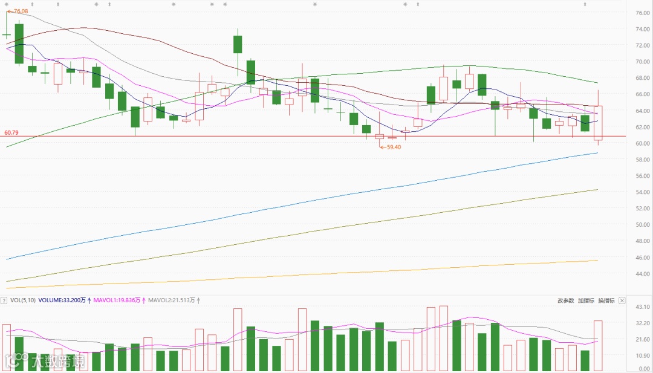Click the 76.00 price axis label

643,13
